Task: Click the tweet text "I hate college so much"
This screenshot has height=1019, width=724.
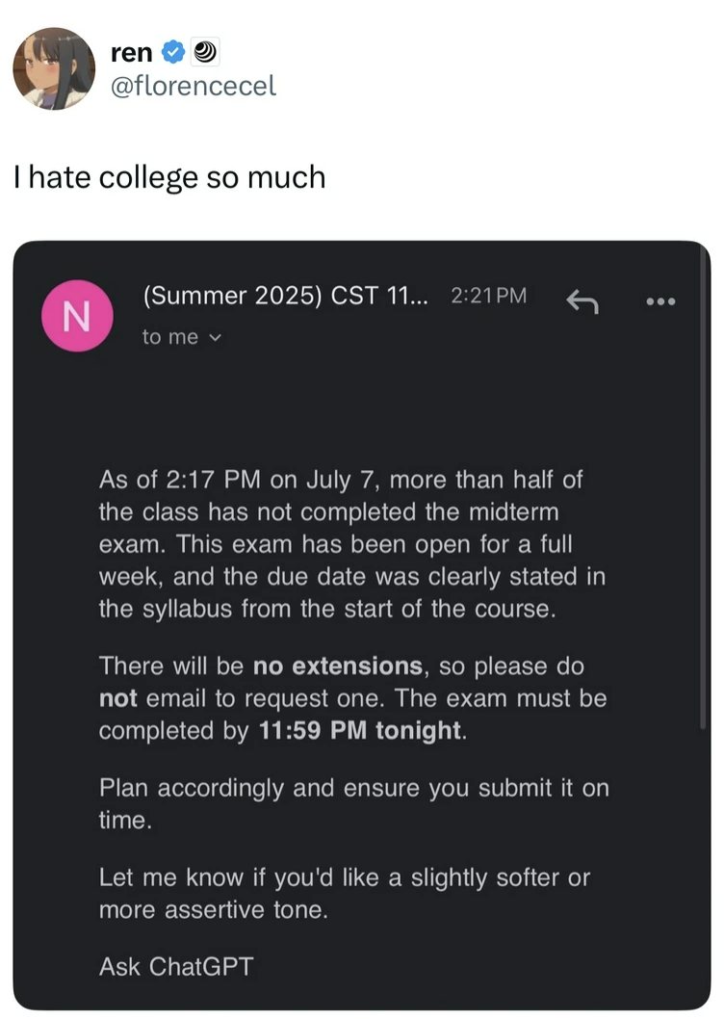Action: click(x=169, y=177)
